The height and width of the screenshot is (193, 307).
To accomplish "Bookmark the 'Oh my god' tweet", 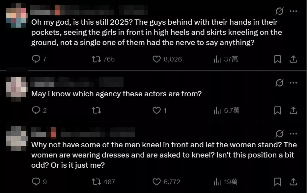I will [277, 59].
